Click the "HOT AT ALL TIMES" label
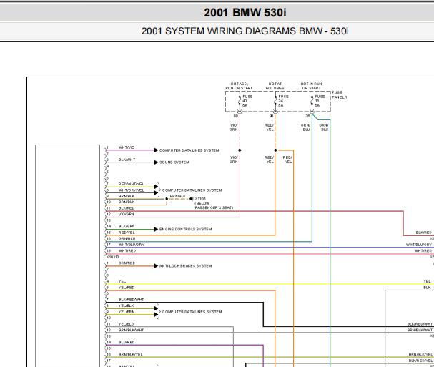This screenshot has width=434, height=367. [275, 86]
